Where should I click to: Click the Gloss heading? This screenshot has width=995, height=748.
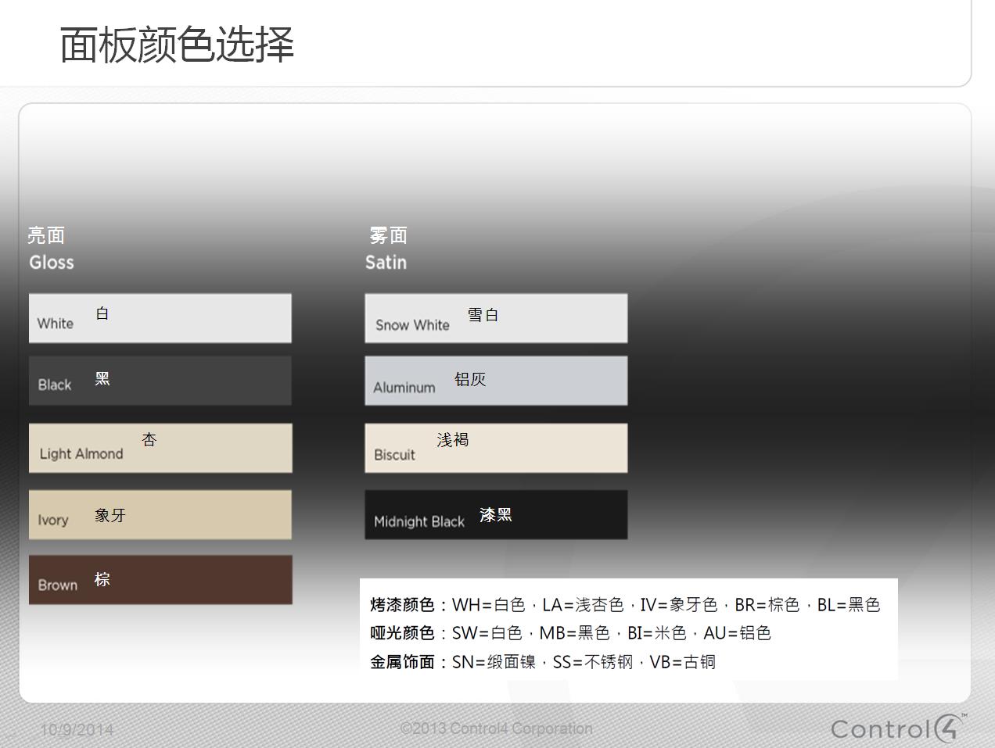point(52,263)
